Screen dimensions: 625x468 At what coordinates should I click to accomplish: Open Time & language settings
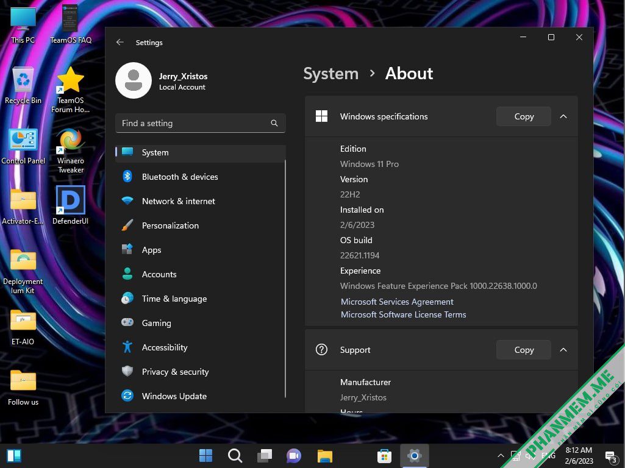point(201,299)
